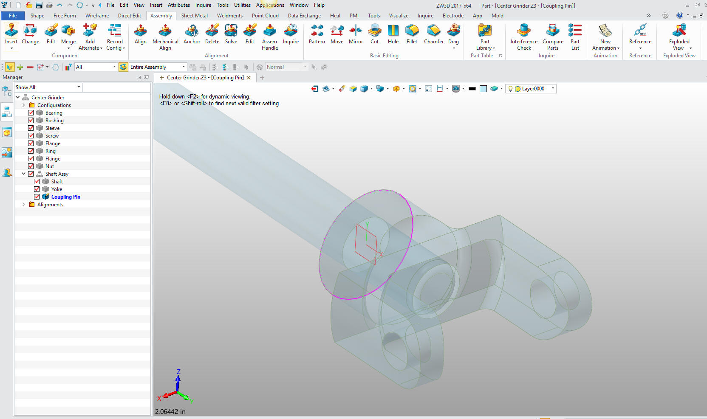Toggle the Shaft Assy checkbox
The height and width of the screenshot is (419, 707).
[x=31, y=174]
